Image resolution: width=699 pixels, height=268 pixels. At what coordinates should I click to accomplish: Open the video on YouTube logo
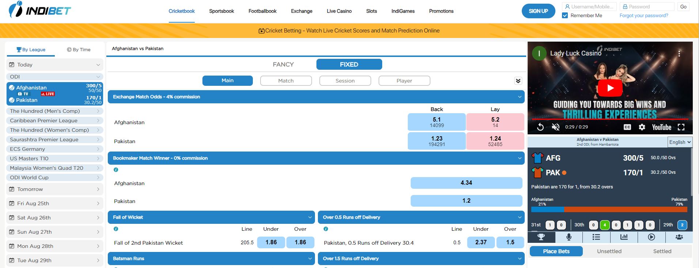click(662, 127)
